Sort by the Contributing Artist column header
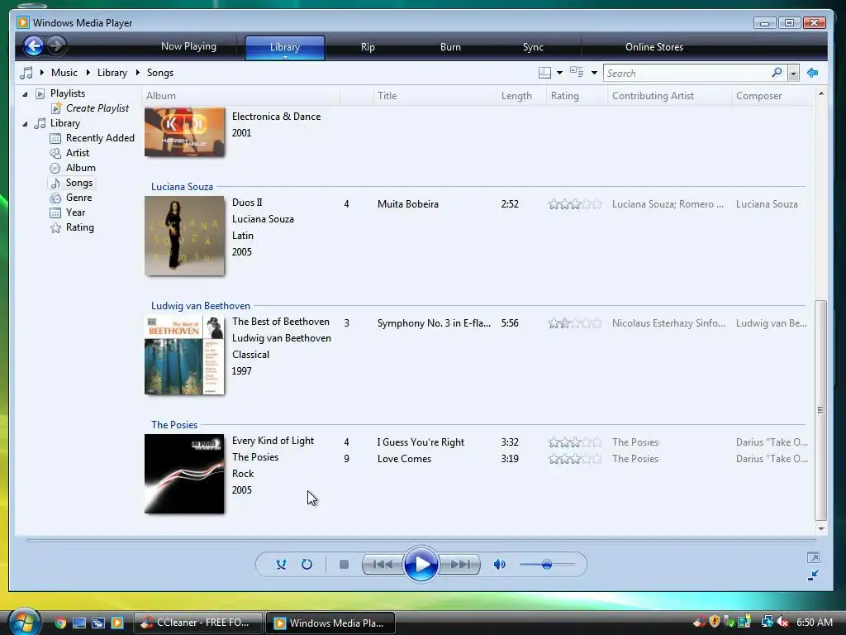 [669, 96]
